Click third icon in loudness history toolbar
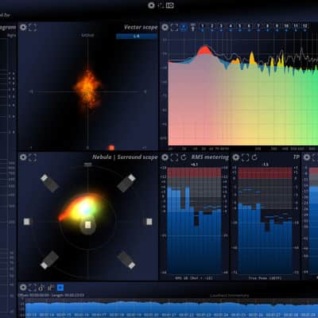 (x=41, y=288)
